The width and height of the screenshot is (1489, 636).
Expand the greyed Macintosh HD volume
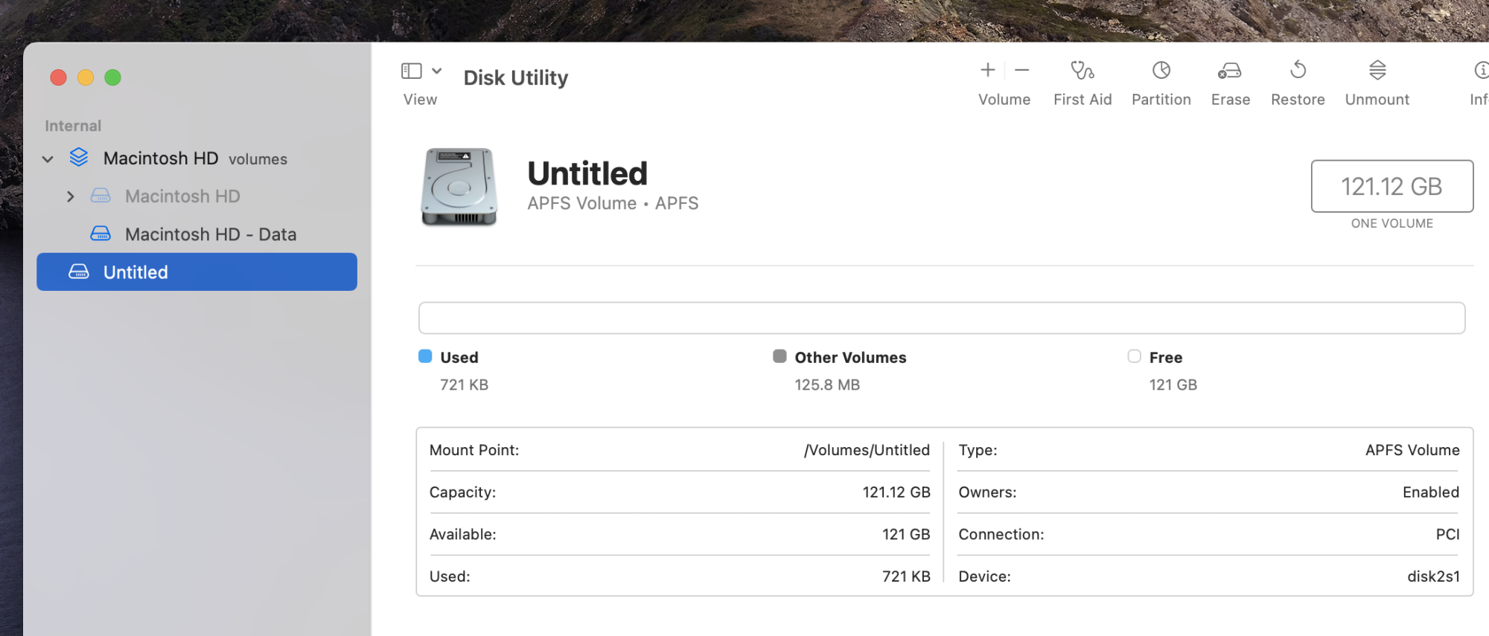[x=71, y=197]
